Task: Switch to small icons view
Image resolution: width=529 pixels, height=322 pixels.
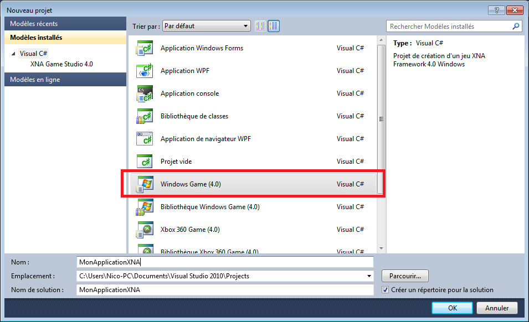Action: 260,26
